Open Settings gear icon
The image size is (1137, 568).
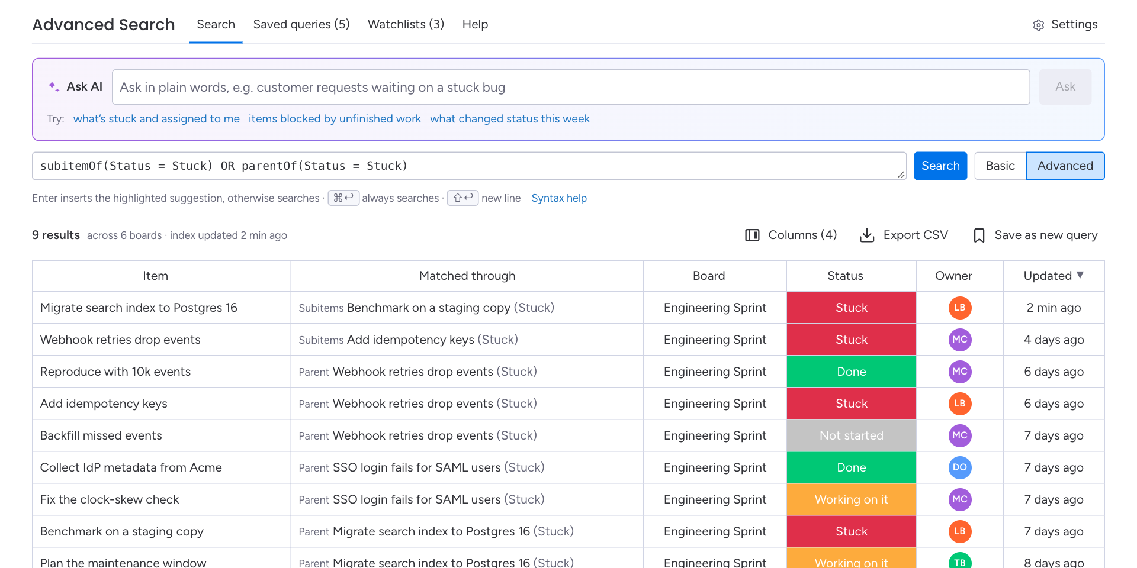point(1038,25)
